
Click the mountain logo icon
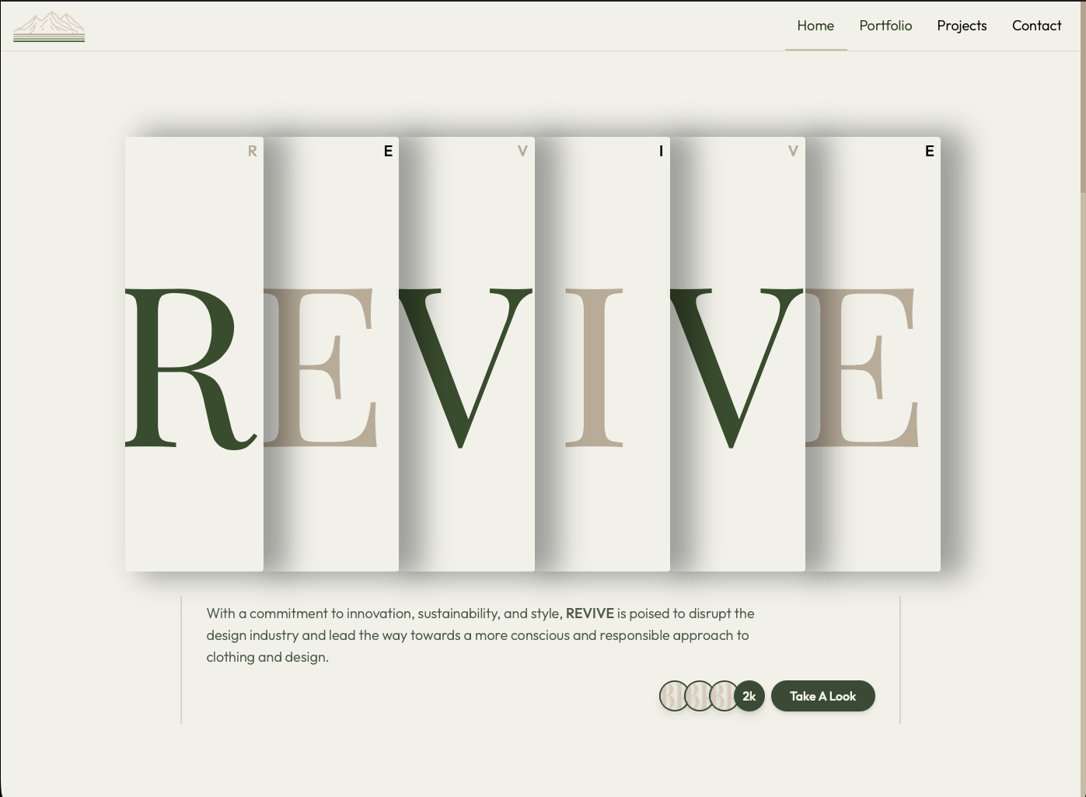click(49, 26)
